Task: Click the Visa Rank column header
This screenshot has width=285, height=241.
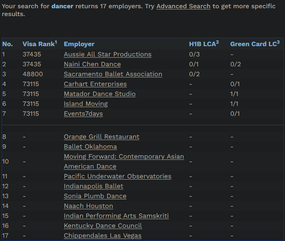Action: pos(40,44)
